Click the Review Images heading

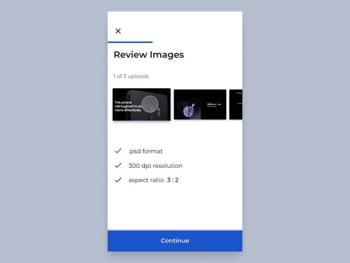click(x=149, y=54)
